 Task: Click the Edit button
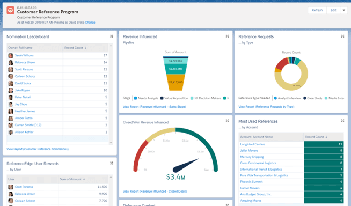pyautogui.click(x=333, y=10)
